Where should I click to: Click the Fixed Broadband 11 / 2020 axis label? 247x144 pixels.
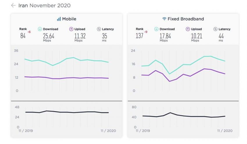[x=225, y=131]
